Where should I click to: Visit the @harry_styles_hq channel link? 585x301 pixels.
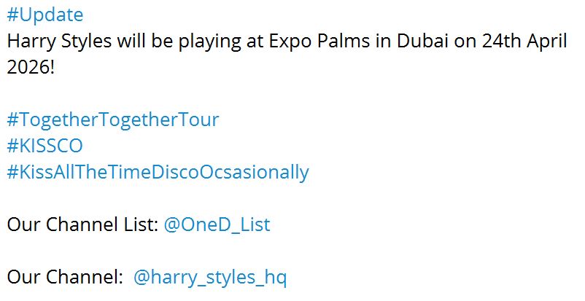(210, 278)
